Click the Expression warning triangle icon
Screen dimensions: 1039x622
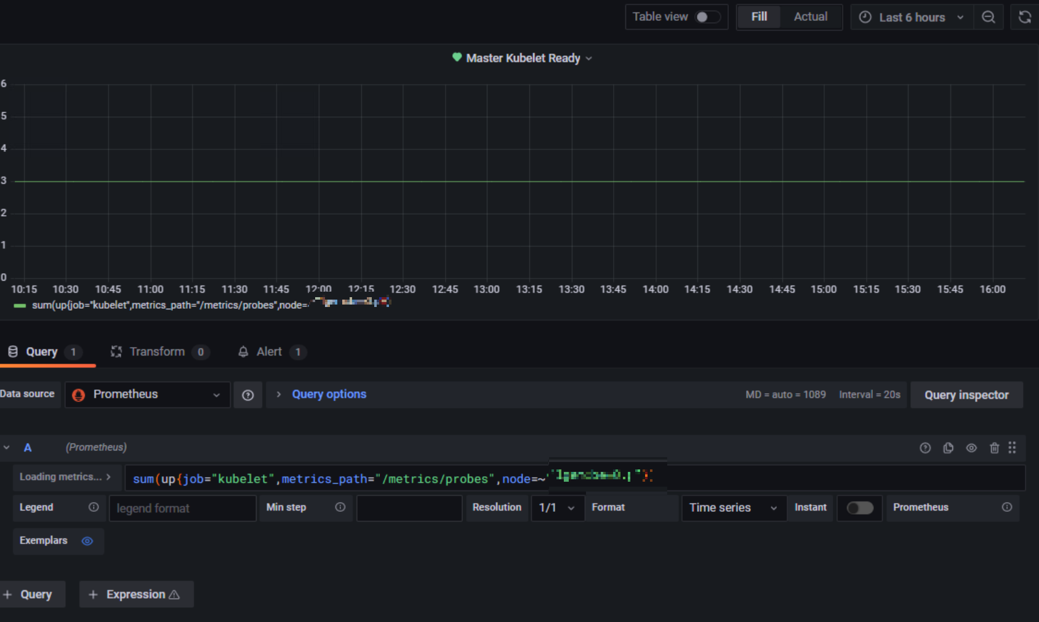click(x=174, y=594)
